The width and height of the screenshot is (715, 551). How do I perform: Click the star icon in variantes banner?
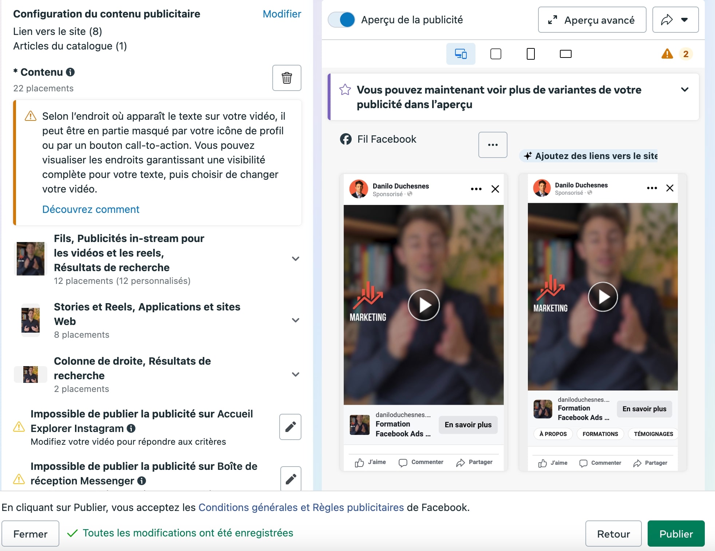click(345, 90)
